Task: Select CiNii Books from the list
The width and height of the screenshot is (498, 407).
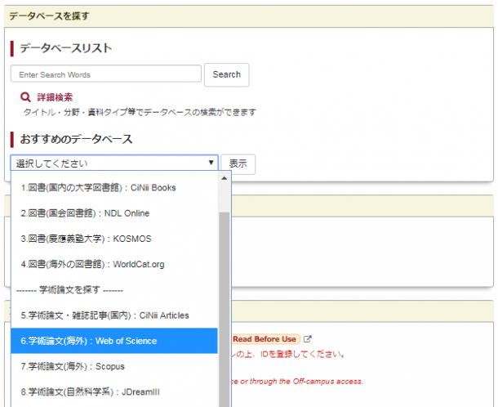Action: (x=98, y=188)
